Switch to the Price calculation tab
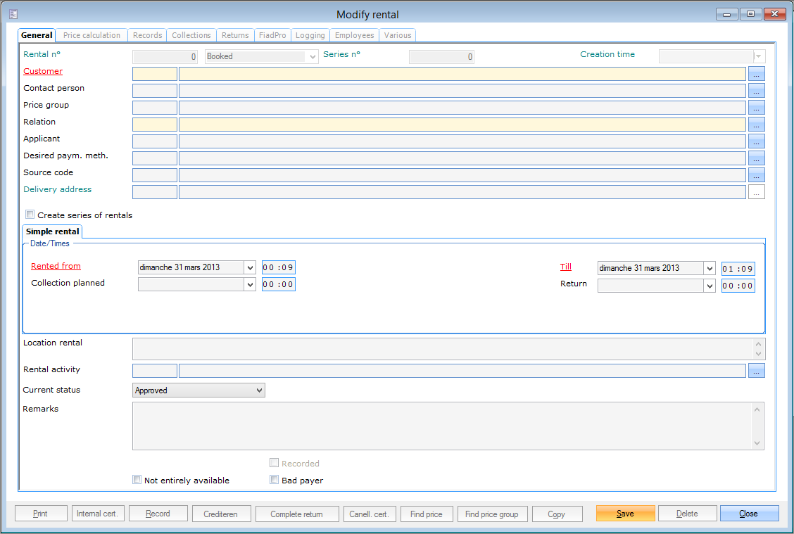 pyautogui.click(x=92, y=35)
